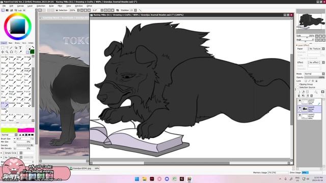Pick the MANGA brush preset
Image resolution: width=326 pixels, height=183 pixels.
[12, 104]
